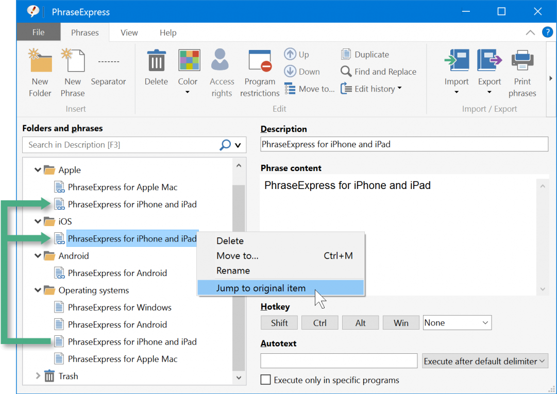Click the Delete trash can icon

pos(156,60)
